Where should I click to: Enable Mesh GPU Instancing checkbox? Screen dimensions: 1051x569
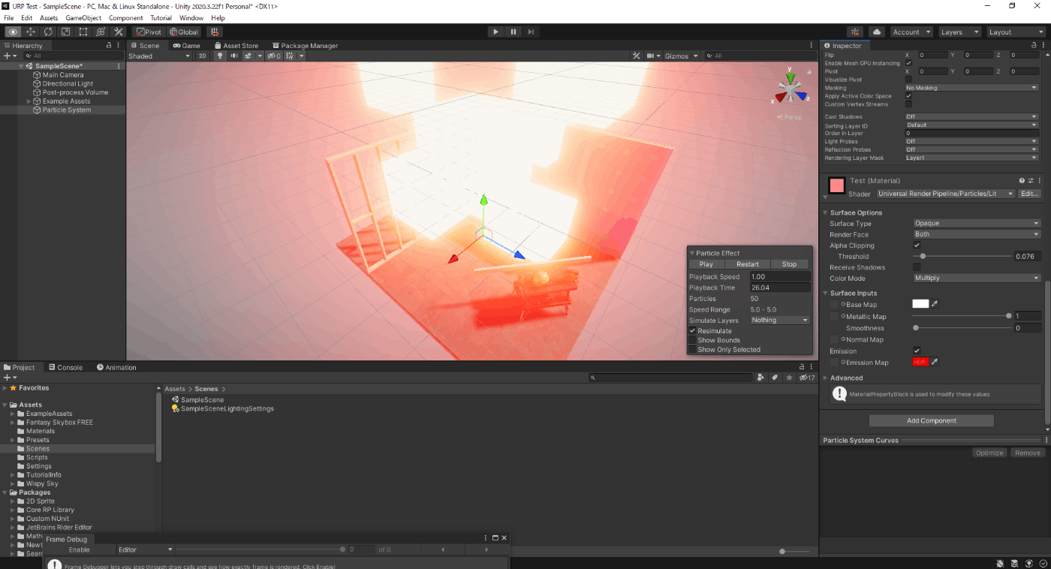coord(908,63)
